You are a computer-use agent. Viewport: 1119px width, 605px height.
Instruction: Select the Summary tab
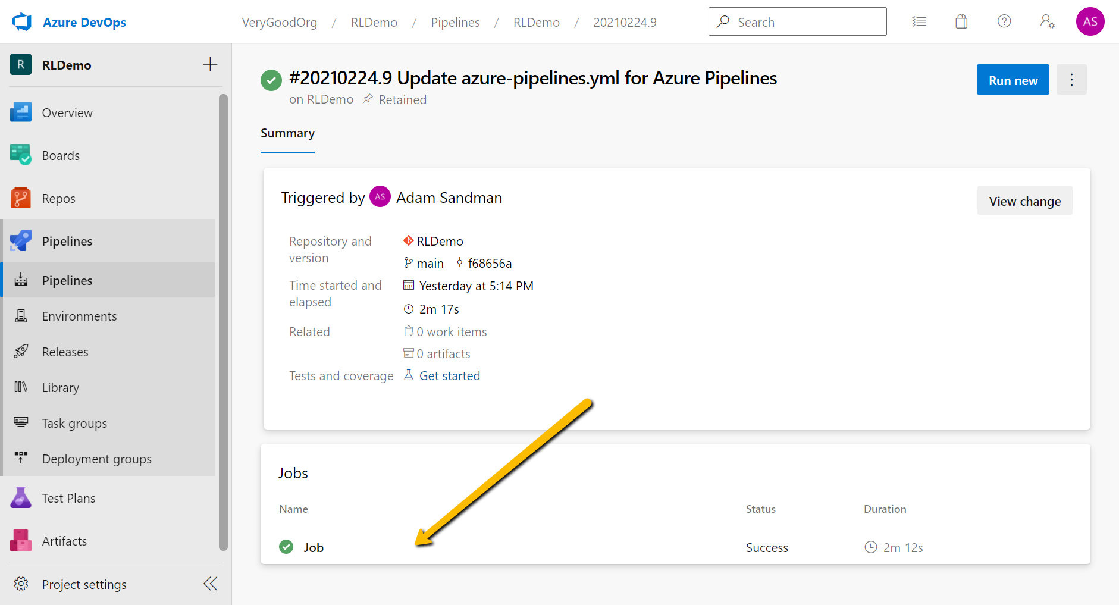coord(287,134)
